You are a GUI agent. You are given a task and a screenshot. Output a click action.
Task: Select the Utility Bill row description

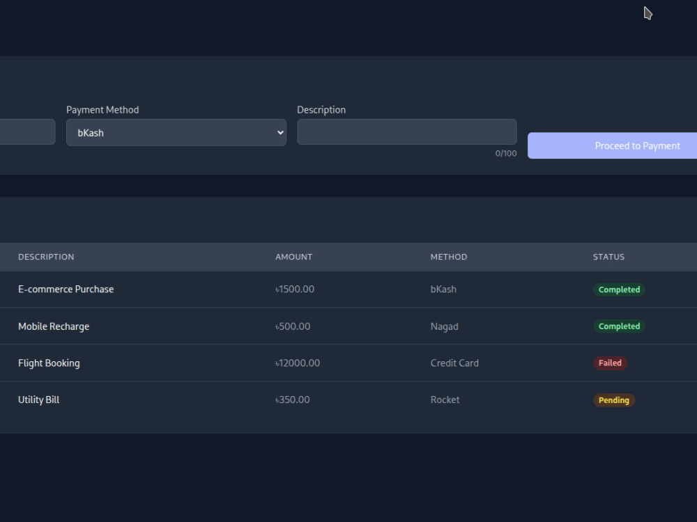coord(38,400)
